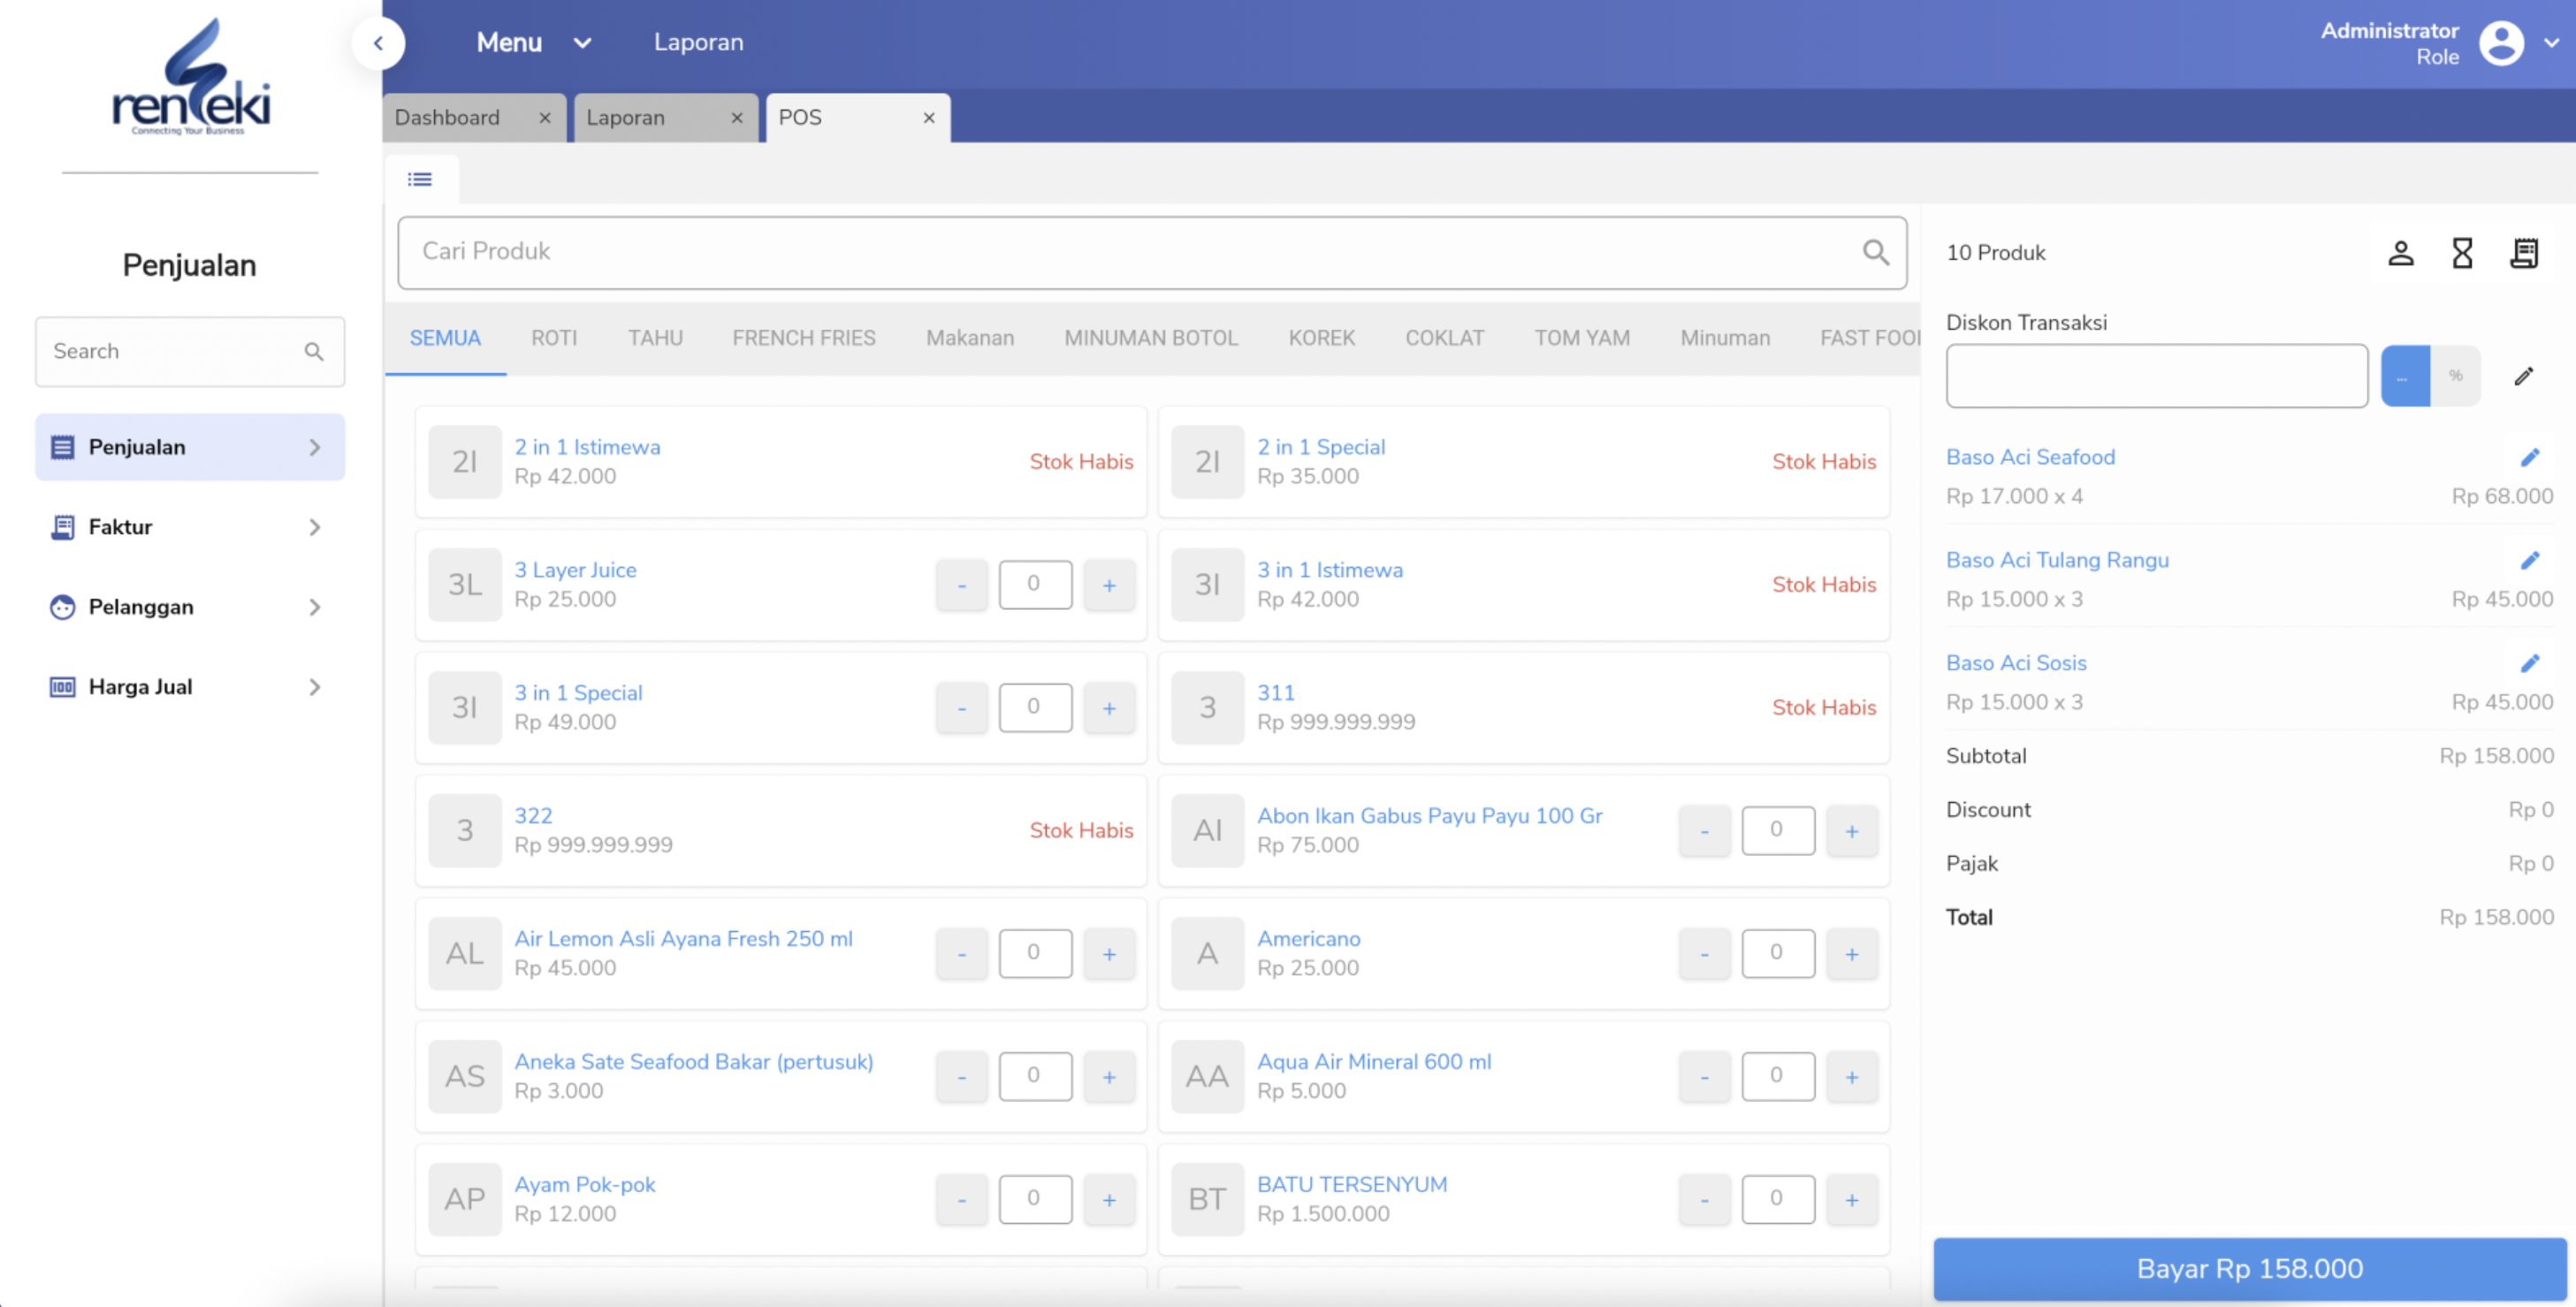Viewport: 2576px width, 1307px height.
Task: Open the list view icon below tabs
Action: [420, 179]
